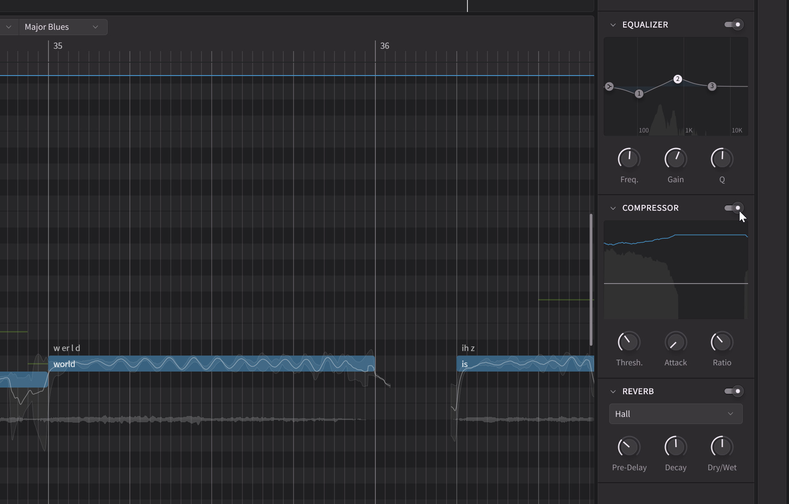Collapse the Equalizer section
Screen dimensions: 789x504
coord(613,25)
